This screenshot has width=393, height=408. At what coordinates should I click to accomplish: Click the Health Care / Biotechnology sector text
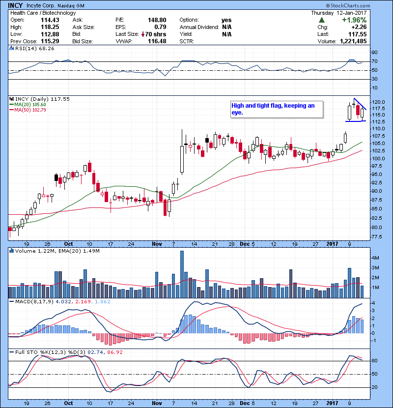coord(43,13)
